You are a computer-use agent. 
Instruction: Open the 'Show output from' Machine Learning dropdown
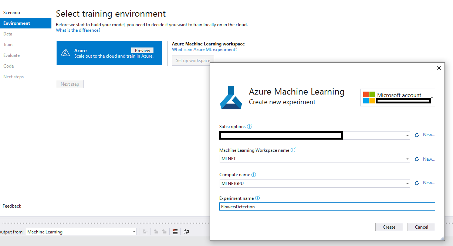134,232
